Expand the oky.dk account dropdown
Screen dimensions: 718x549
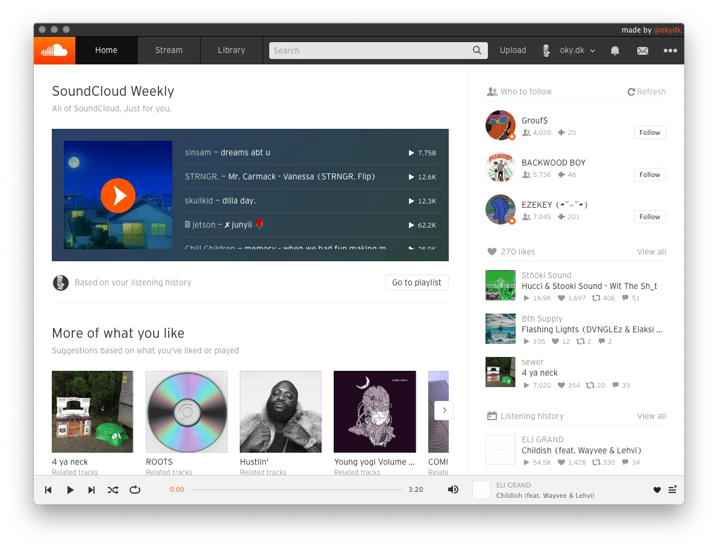[x=569, y=51]
